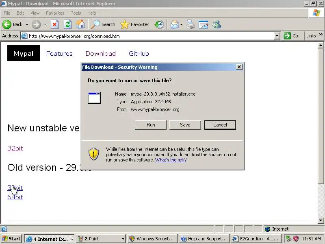Open the GitHub navigation link
This screenshot has height=244, width=325.
pos(139,54)
